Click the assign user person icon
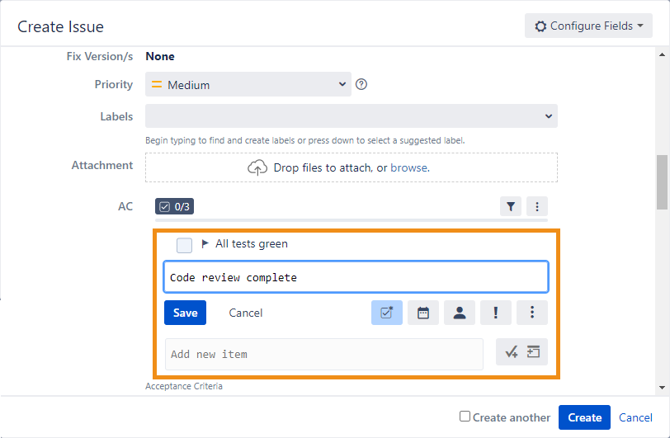The height and width of the screenshot is (438, 670). 460,313
